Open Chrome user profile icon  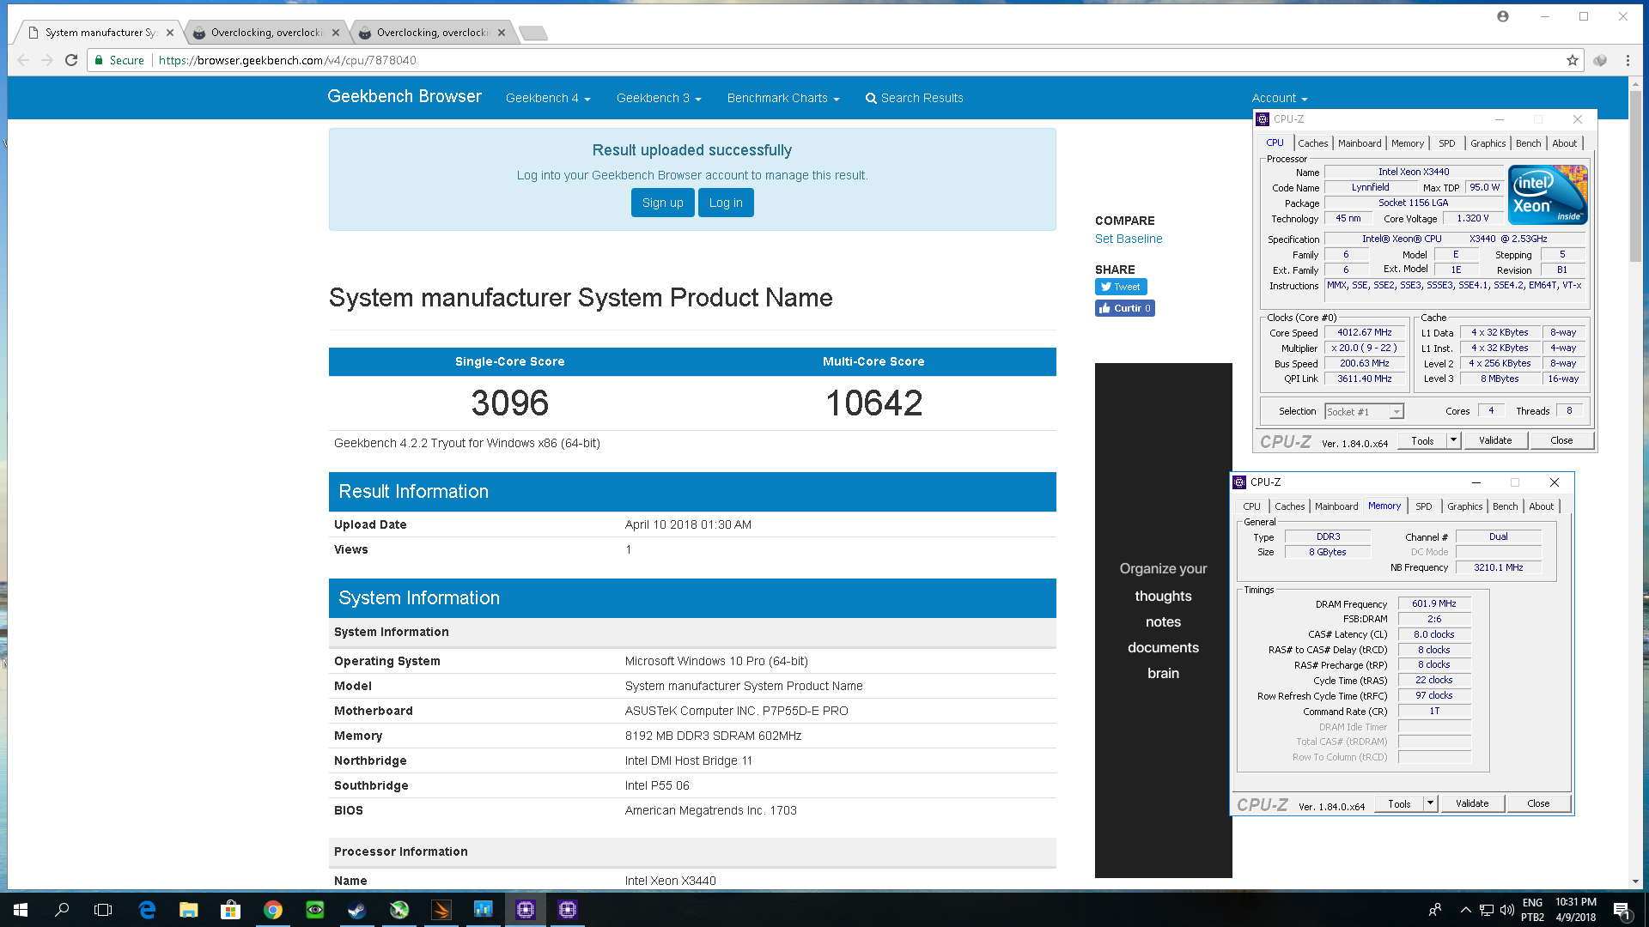click(x=1503, y=16)
